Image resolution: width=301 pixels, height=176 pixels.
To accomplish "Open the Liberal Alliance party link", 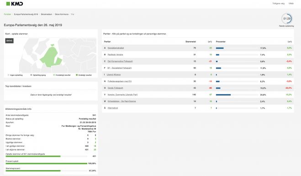I will [x=114, y=75].
